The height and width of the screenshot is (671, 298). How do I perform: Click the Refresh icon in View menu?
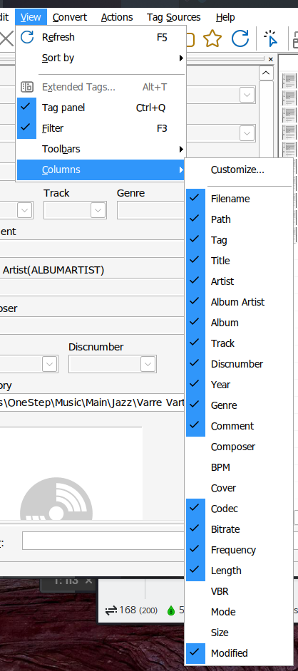pyautogui.click(x=27, y=37)
